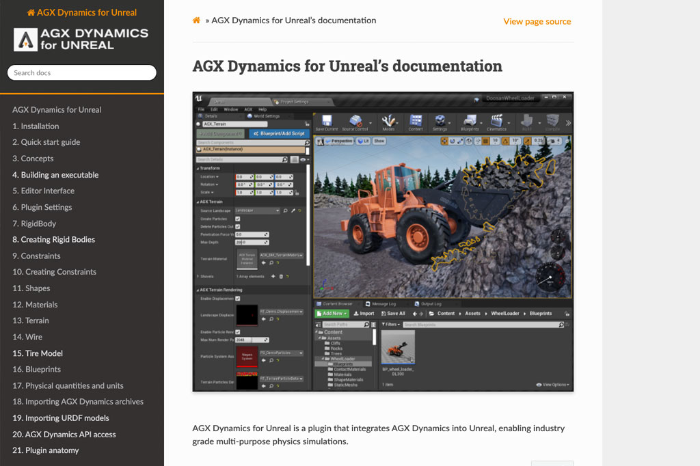Switch to the Output Log tab
The width and height of the screenshot is (700, 466).
428,304
